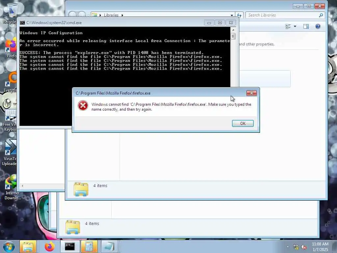
Task: Open Help in the Libraries window
Action: (x=318, y=26)
